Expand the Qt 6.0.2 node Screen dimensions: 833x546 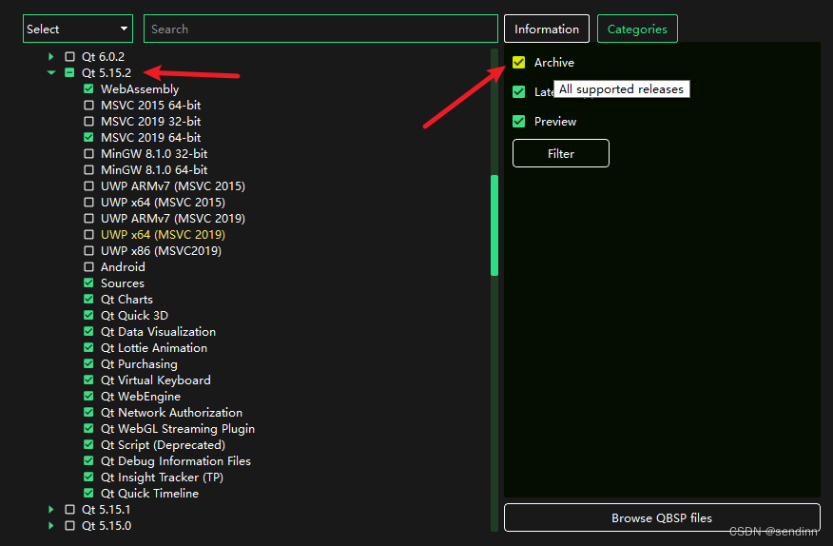51,56
